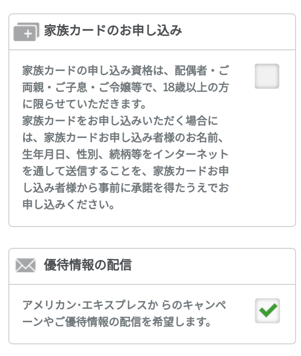Image resolution: width=301 pixels, height=356 pixels.
Task: Click the final line 申し込みください。
Action: pyautogui.click(x=69, y=204)
